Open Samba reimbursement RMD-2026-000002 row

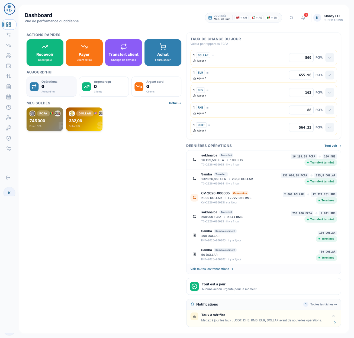[263, 254]
